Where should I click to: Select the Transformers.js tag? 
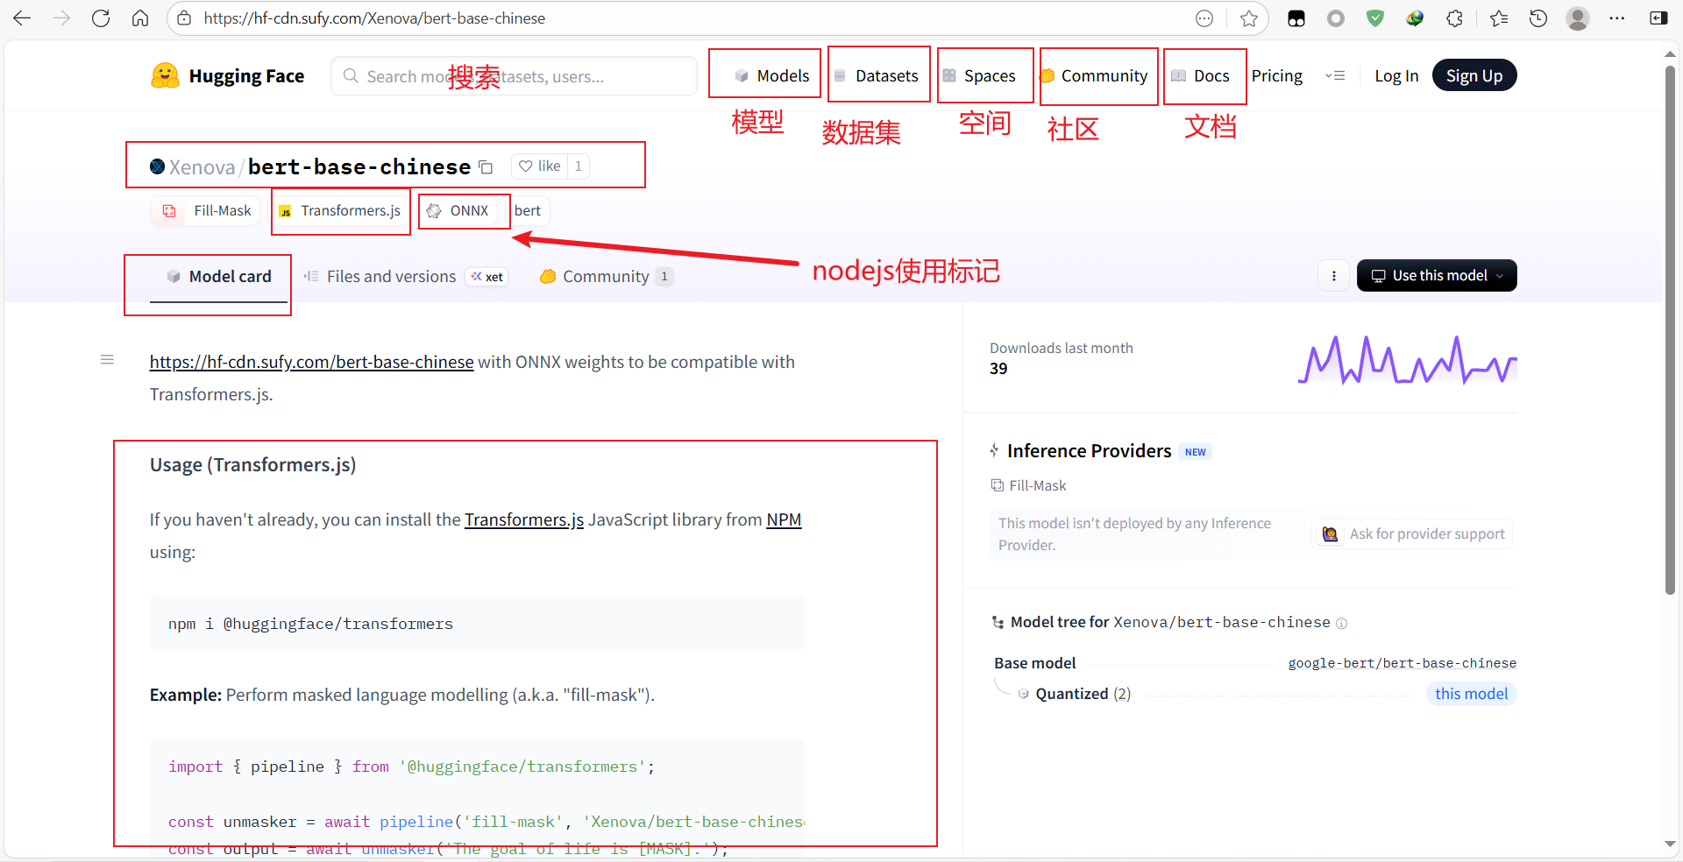[x=340, y=210]
